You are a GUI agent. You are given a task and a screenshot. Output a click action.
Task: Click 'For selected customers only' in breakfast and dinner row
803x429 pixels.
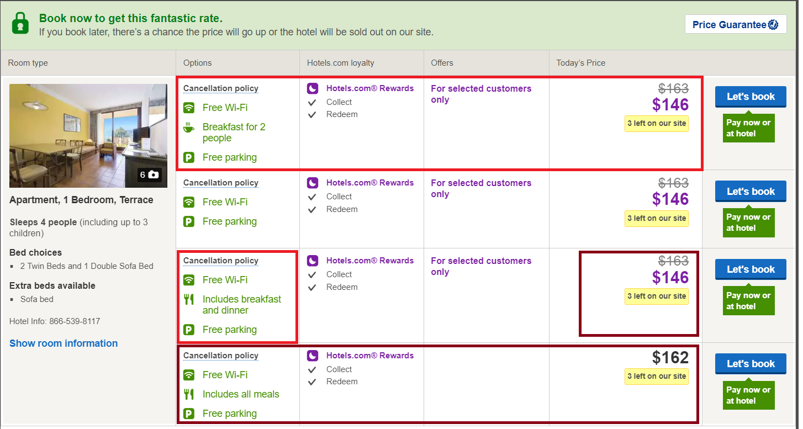(481, 266)
